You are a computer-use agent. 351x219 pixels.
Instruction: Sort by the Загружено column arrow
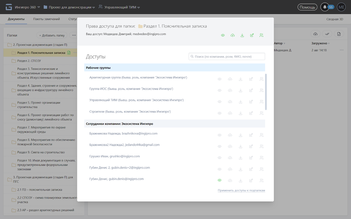(329, 44)
